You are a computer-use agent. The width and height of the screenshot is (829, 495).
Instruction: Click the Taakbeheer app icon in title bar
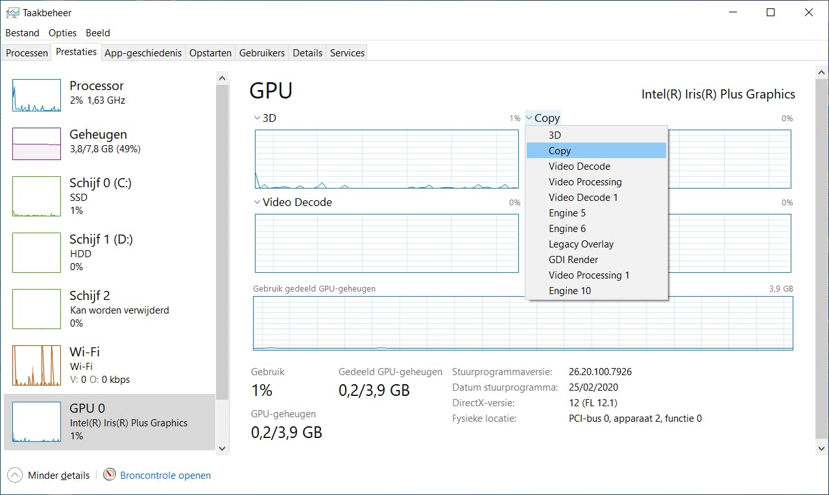coord(12,12)
